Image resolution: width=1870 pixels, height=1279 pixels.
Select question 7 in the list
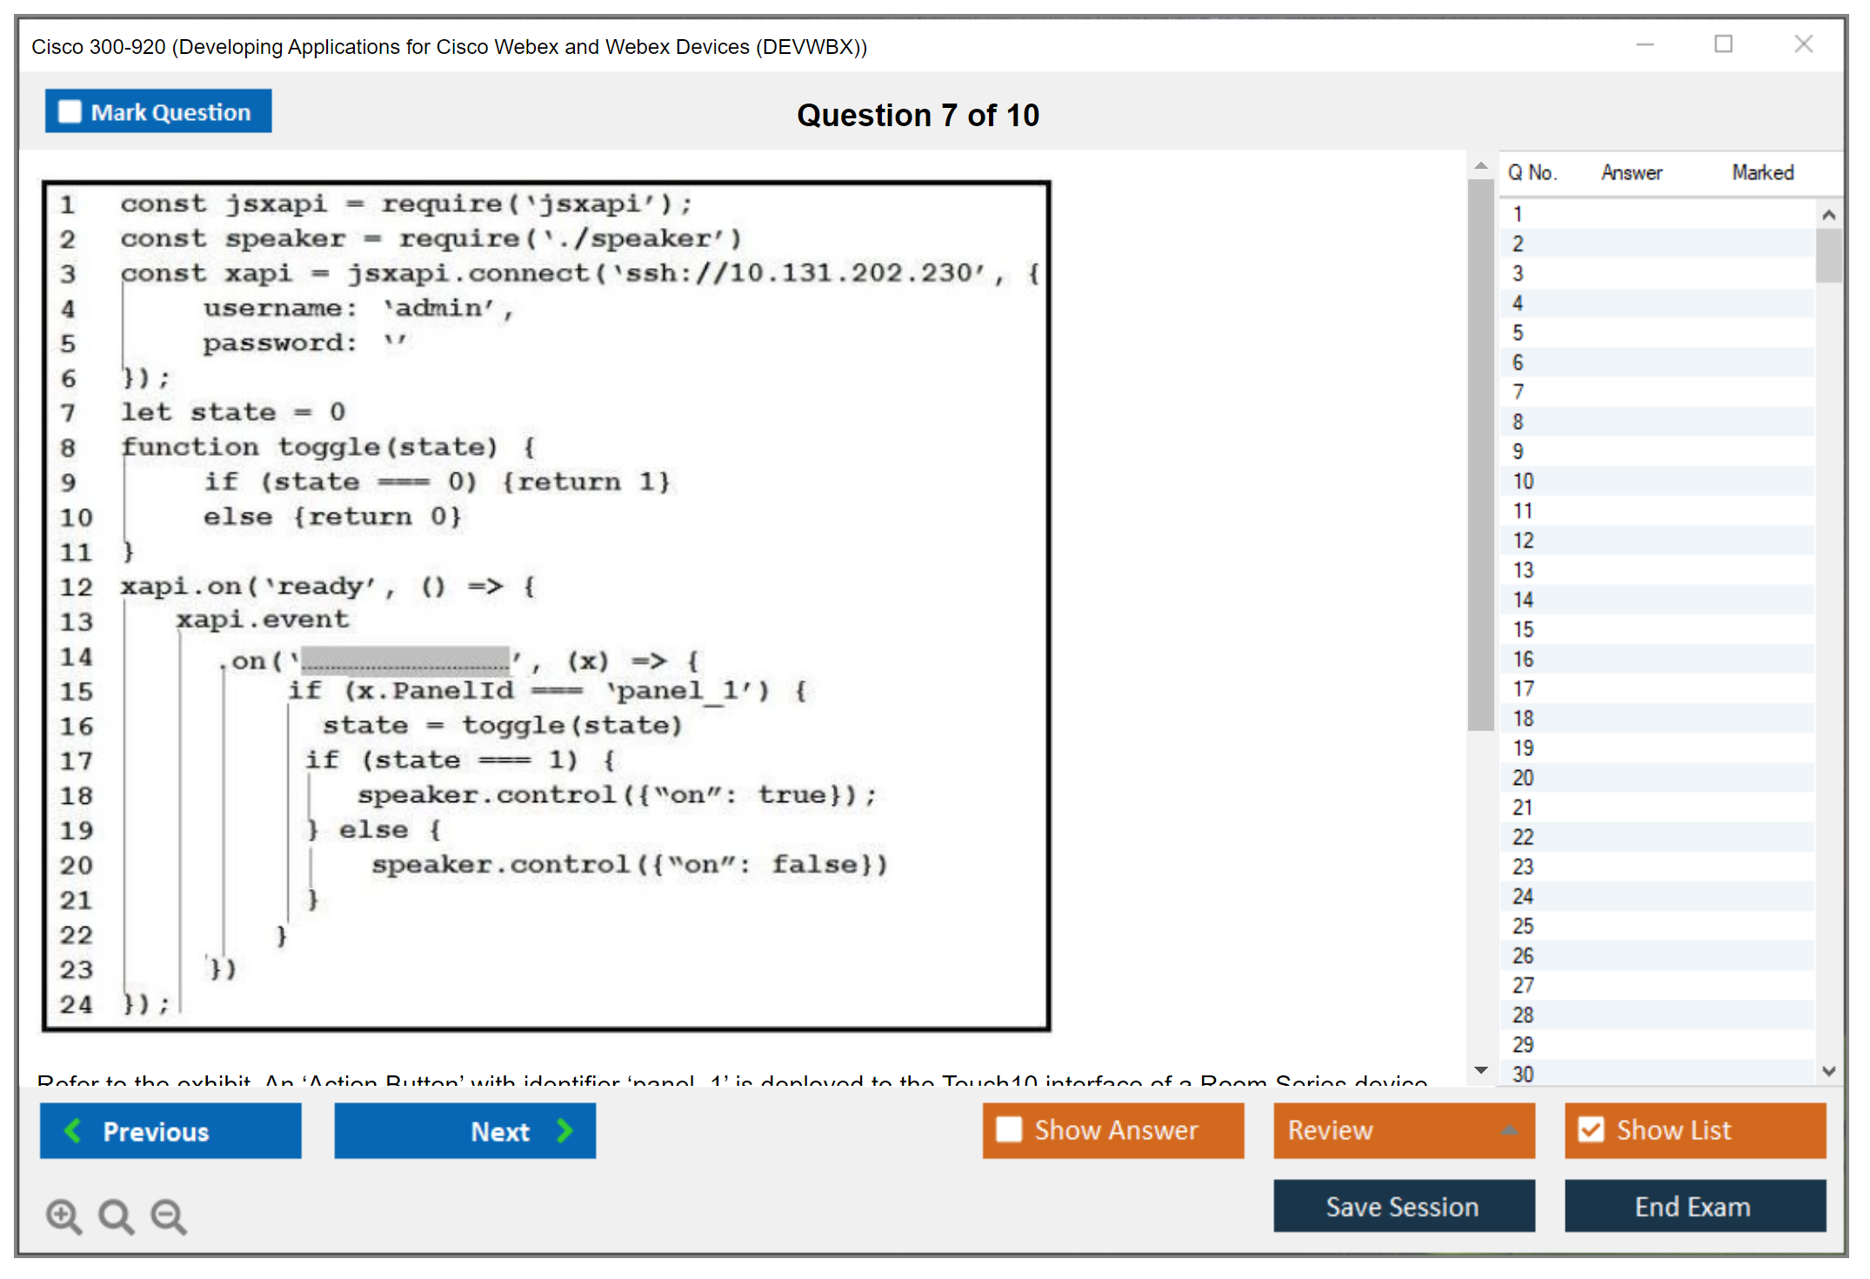[x=1518, y=392]
